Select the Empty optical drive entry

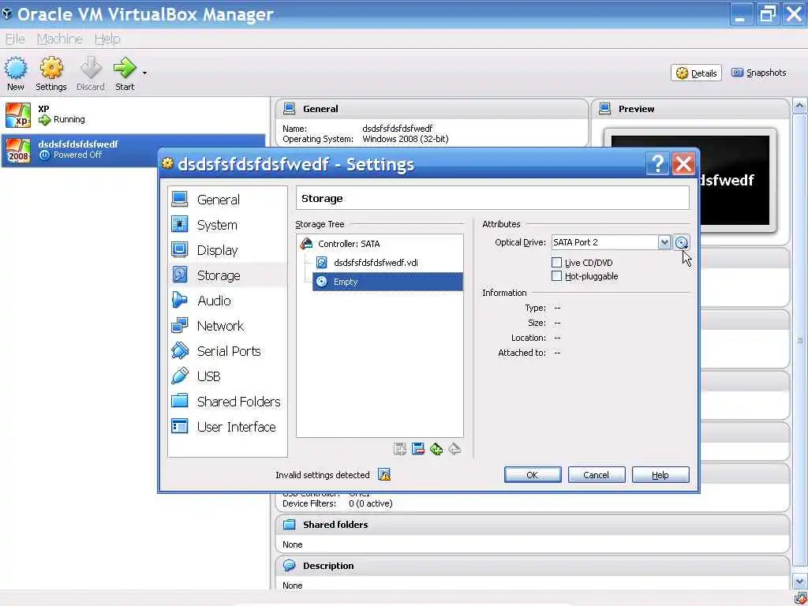point(387,282)
